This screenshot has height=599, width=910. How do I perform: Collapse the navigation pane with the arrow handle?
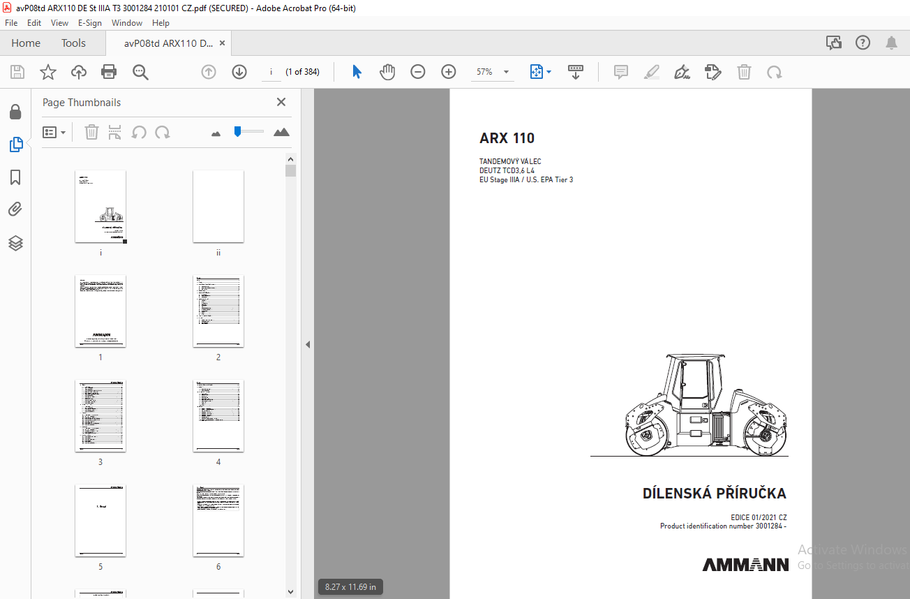[x=308, y=344]
